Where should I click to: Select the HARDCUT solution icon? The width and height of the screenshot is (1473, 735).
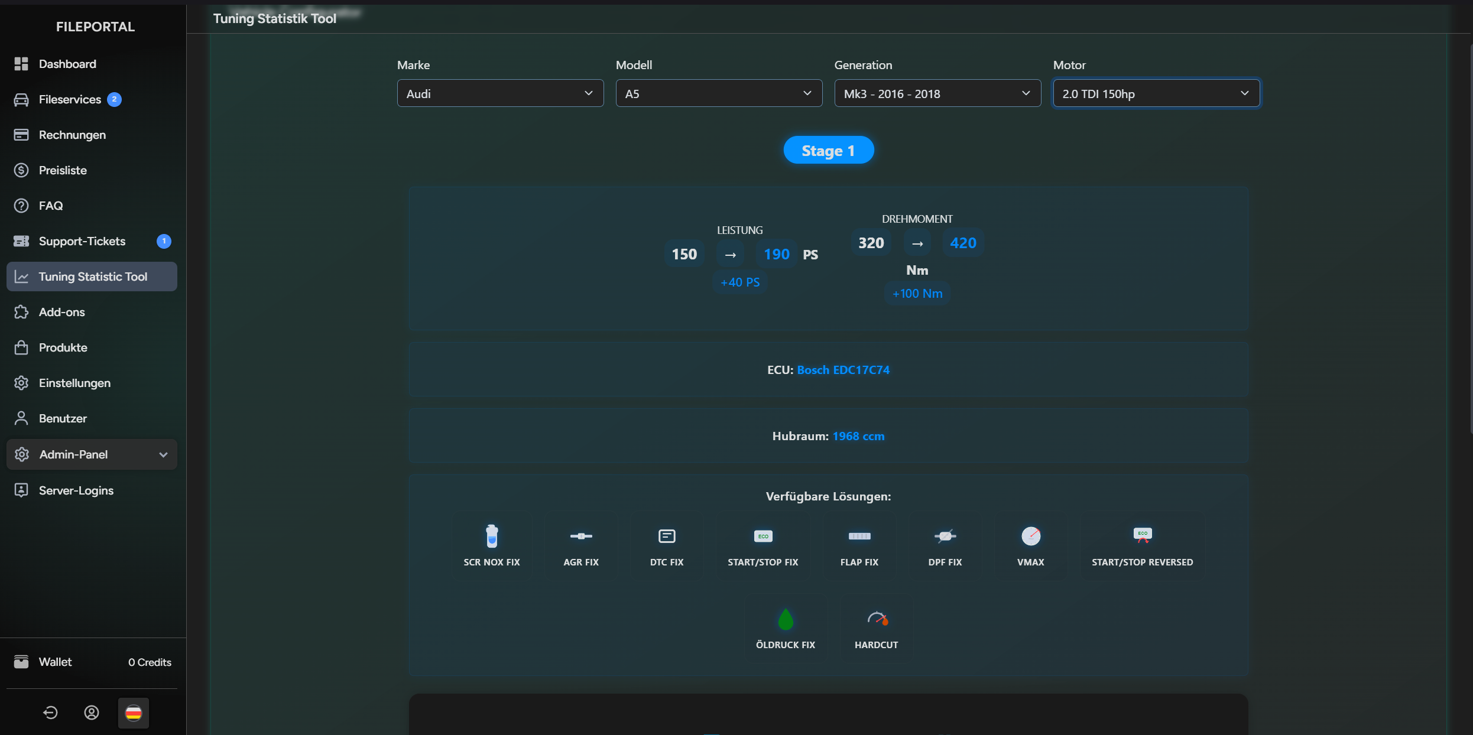click(x=876, y=619)
